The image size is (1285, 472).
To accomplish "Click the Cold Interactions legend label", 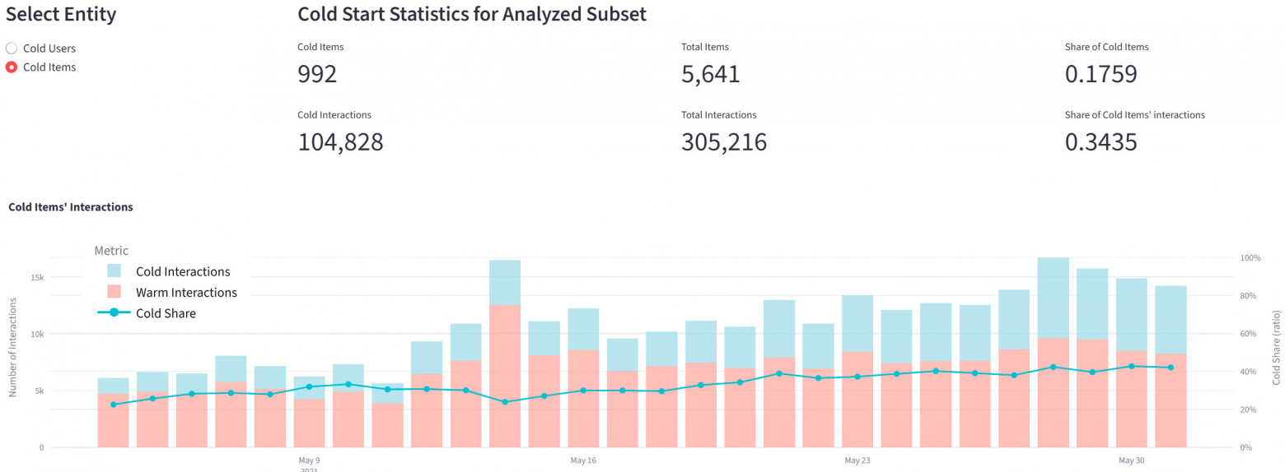I will 183,271.
